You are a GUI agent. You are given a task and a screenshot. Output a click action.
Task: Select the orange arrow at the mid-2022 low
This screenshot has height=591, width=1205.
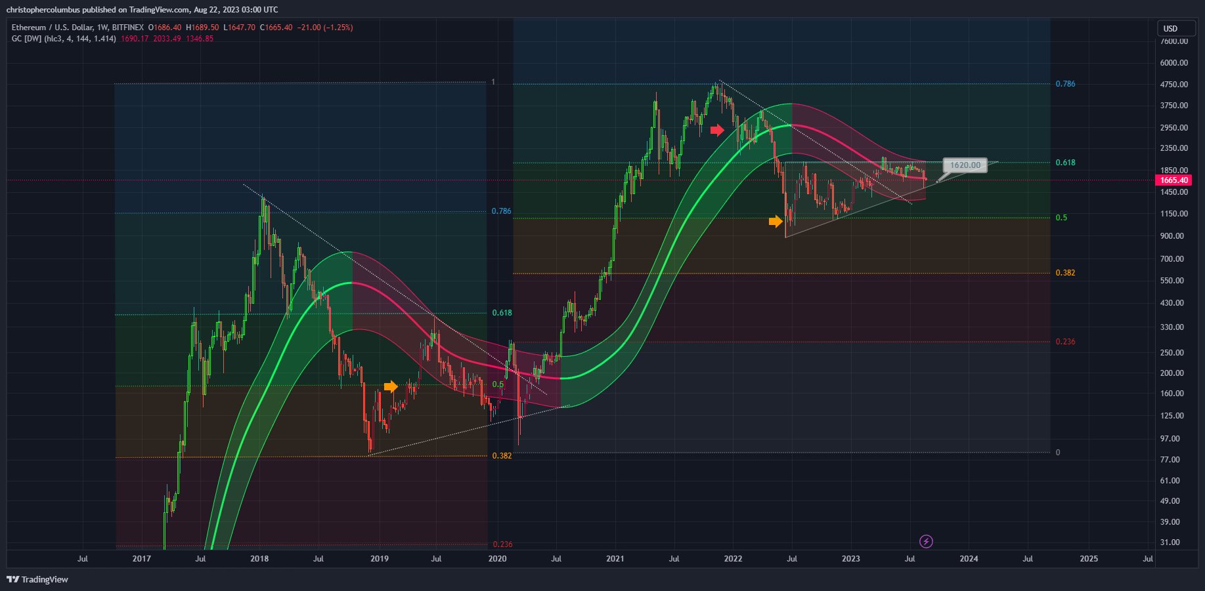click(776, 222)
